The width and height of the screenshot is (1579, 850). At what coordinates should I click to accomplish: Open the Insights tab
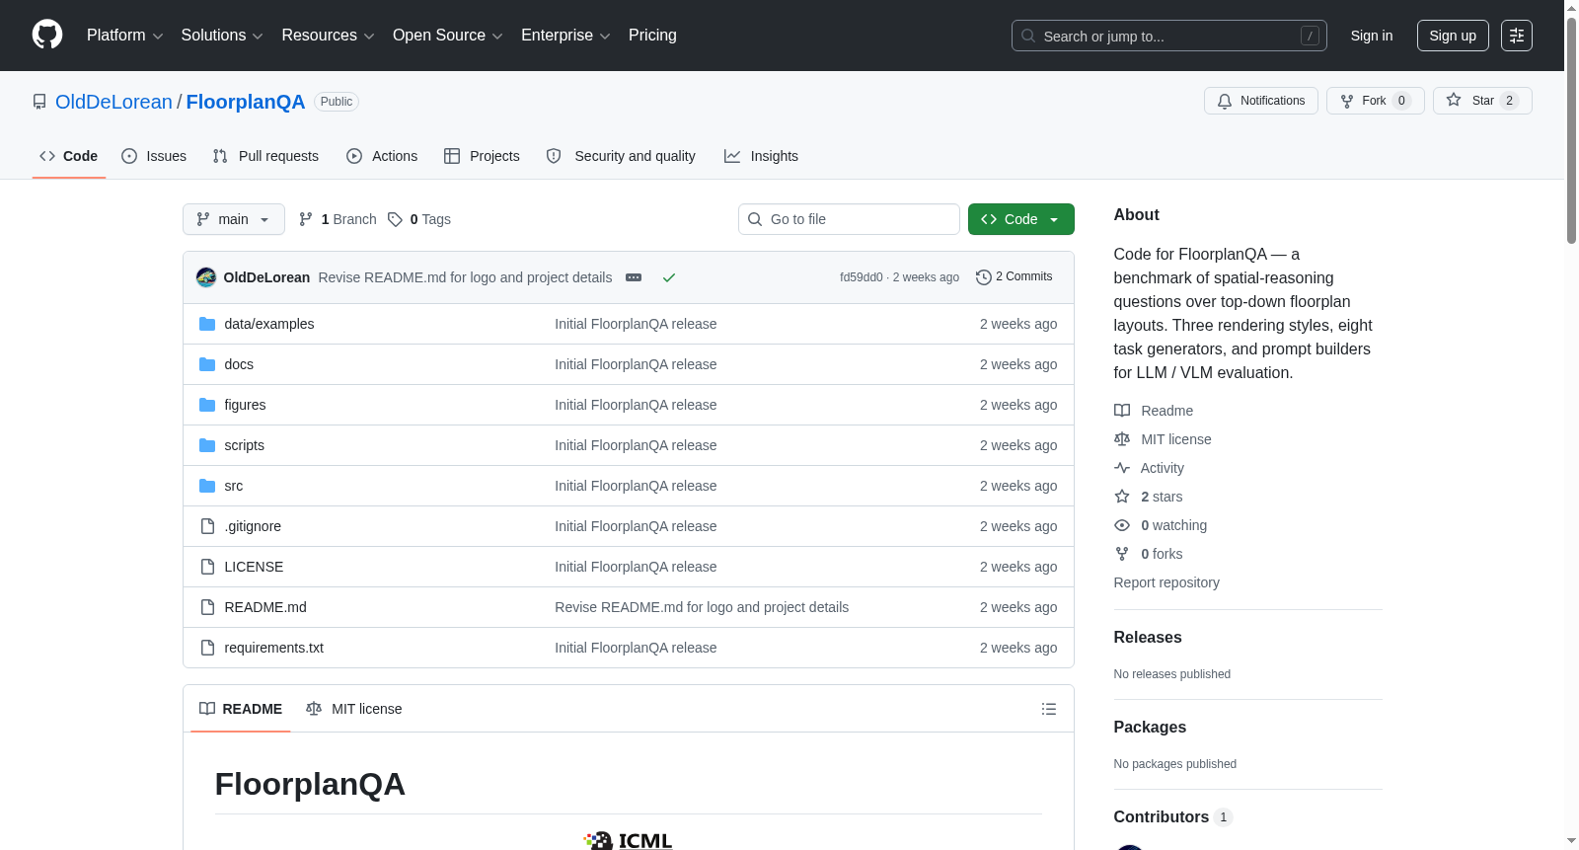[761, 156]
